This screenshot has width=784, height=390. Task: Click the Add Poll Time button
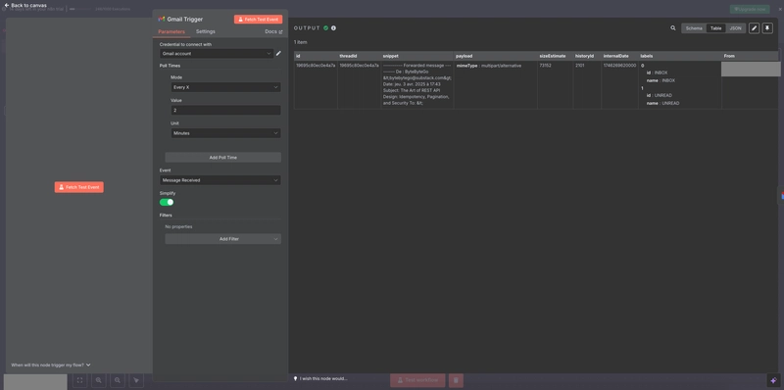[223, 158]
